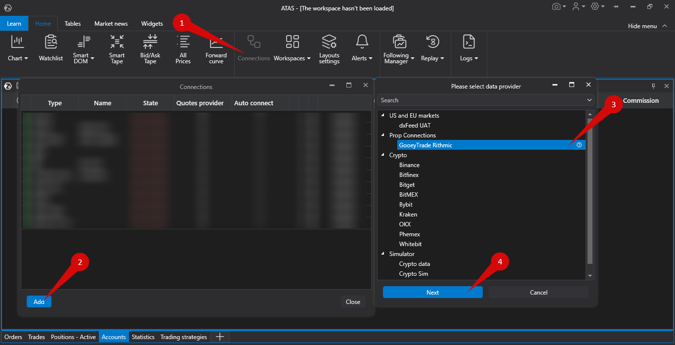The width and height of the screenshot is (675, 345).
Task: Open Smart DOM from the ribbon
Action: [84, 49]
